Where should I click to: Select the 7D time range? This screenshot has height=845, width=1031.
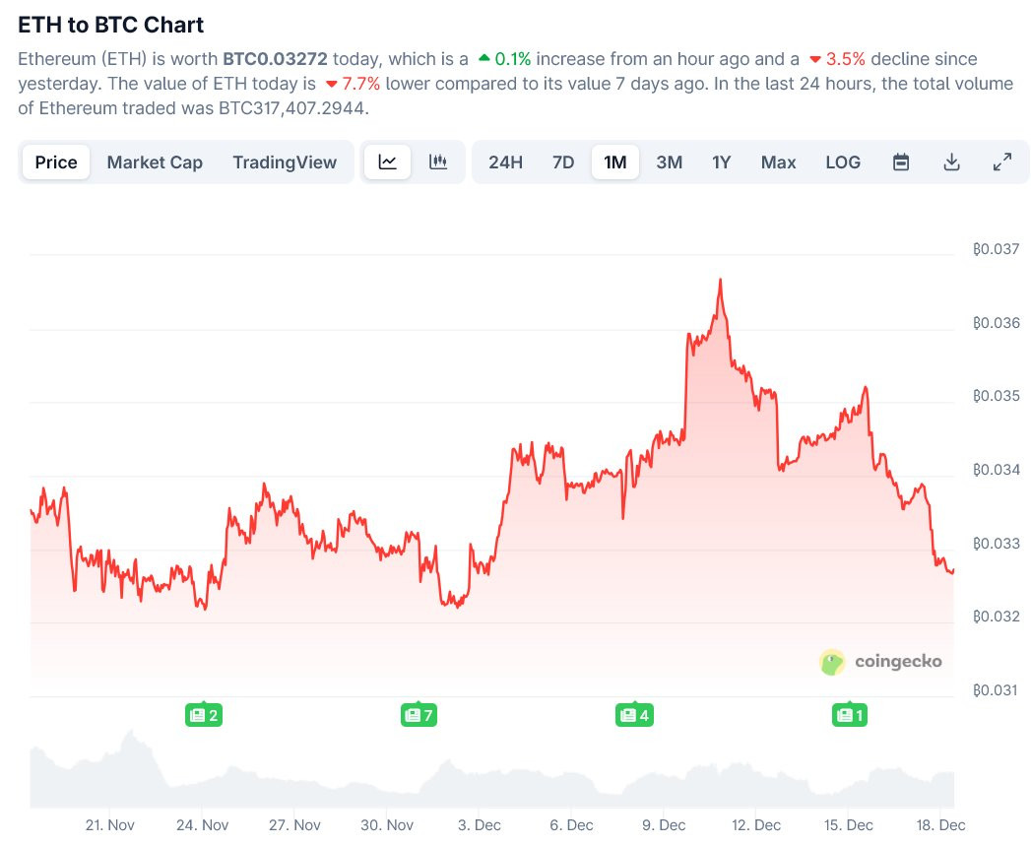(563, 162)
